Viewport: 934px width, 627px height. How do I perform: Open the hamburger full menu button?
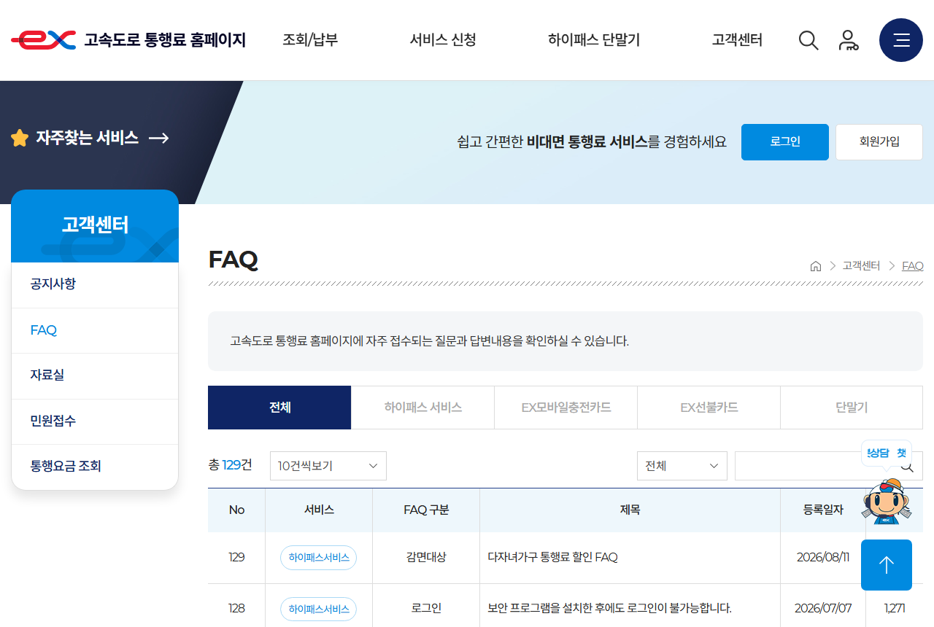pyautogui.click(x=901, y=40)
